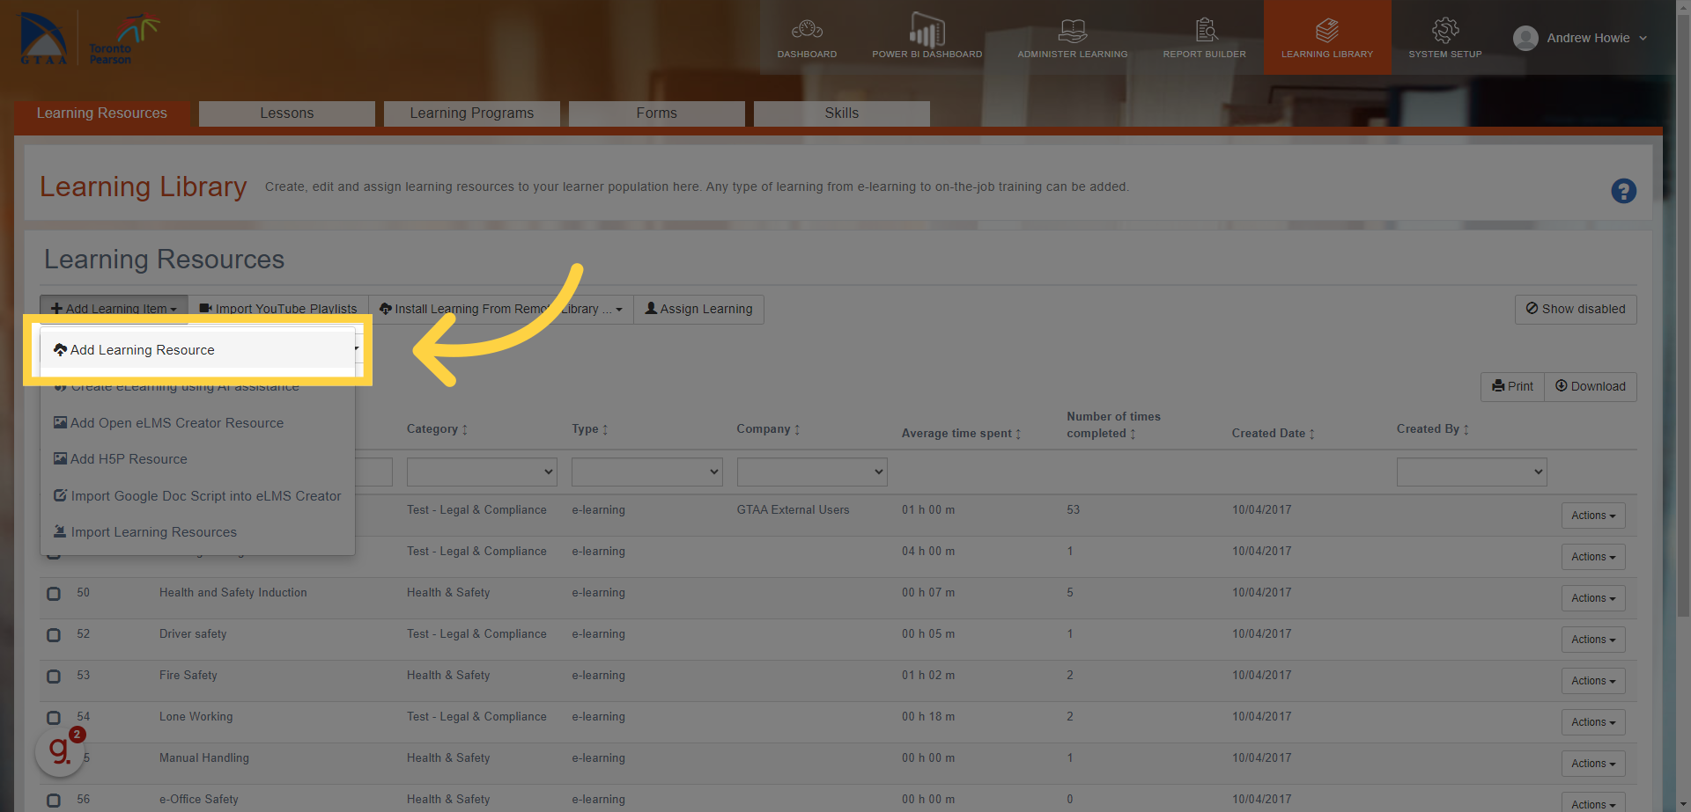Expand Install Learning From Remote Library dropdown
The image size is (1691, 812).
(500, 309)
